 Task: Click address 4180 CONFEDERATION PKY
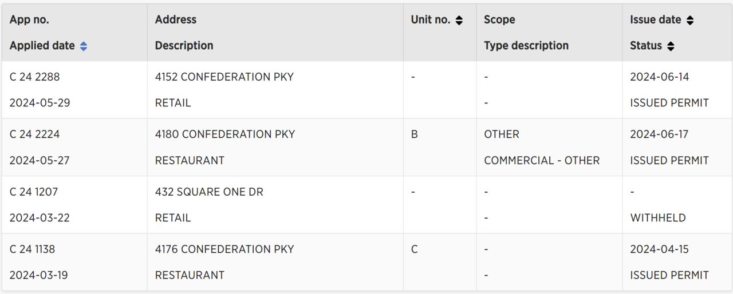click(x=225, y=134)
